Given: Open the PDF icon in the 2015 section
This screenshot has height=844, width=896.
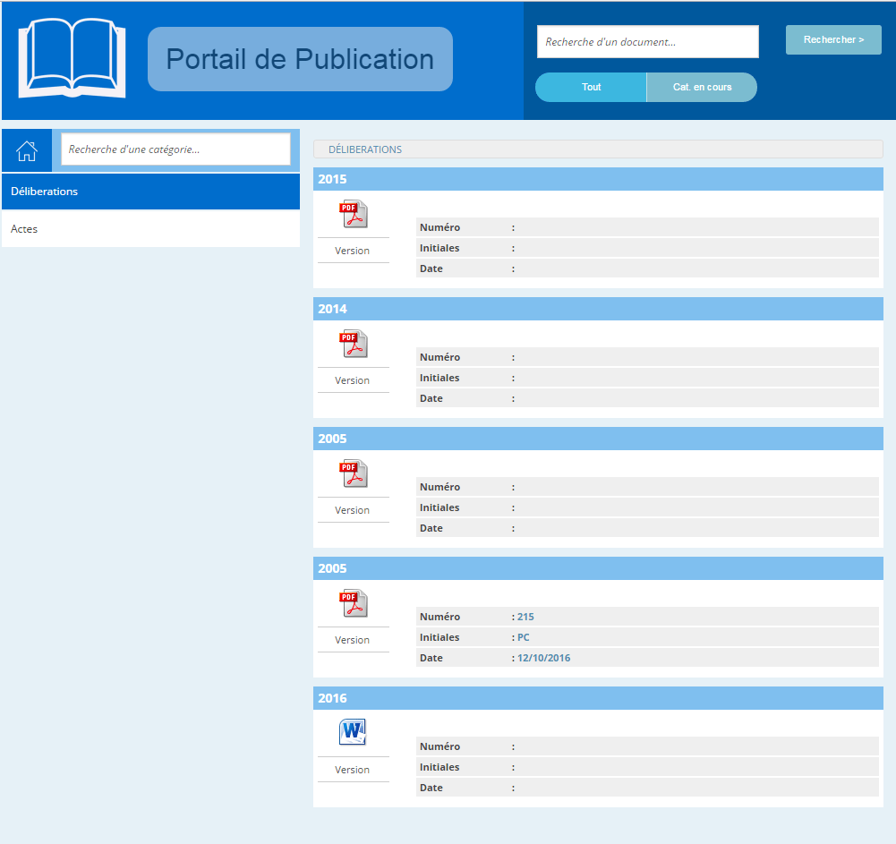Looking at the screenshot, I should [353, 215].
